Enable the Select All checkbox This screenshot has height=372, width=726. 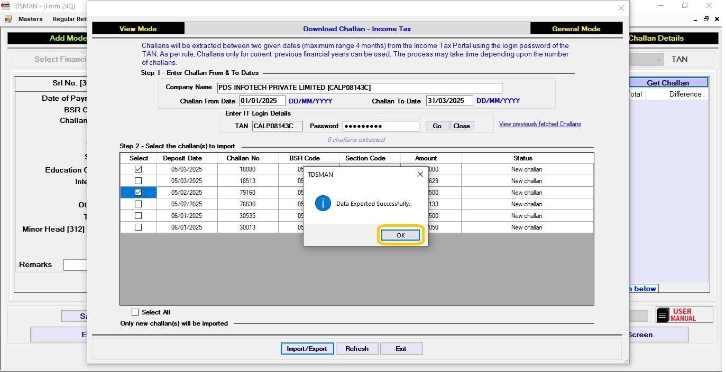pyautogui.click(x=135, y=312)
